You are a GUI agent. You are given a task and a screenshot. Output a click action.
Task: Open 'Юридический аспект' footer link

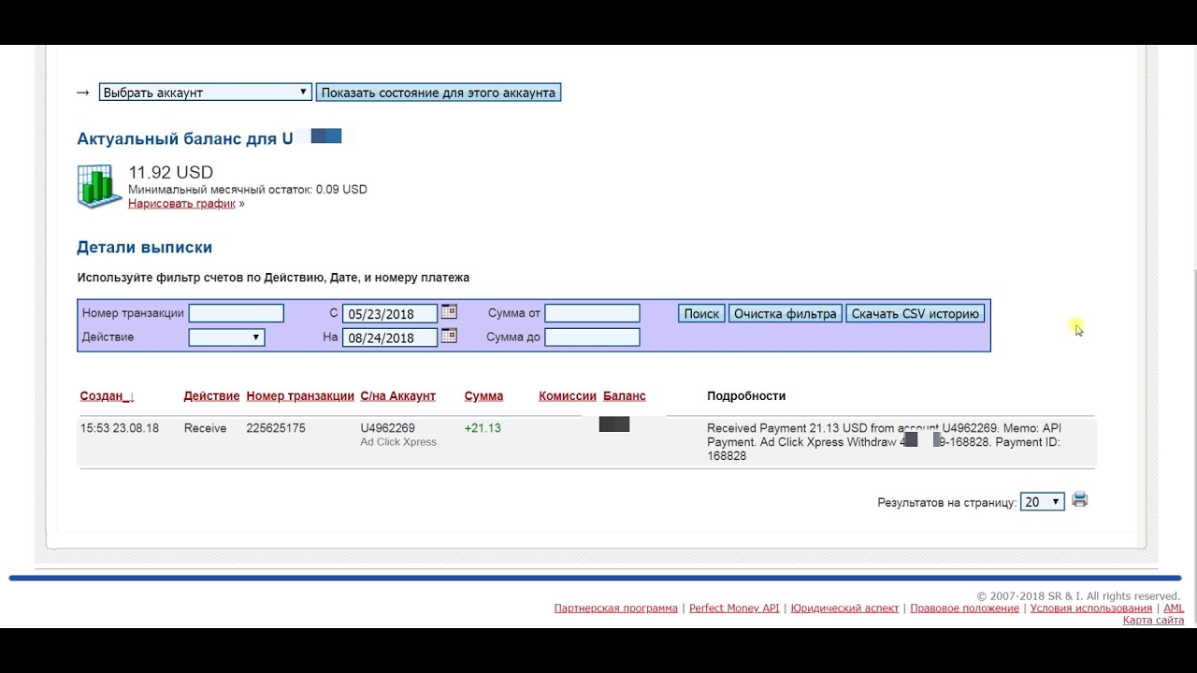(844, 609)
